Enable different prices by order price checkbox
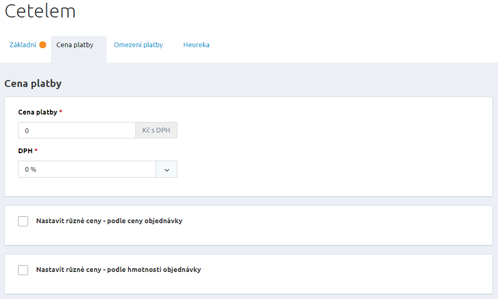Viewport: 498px width, 299px height. (x=23, y=221)
